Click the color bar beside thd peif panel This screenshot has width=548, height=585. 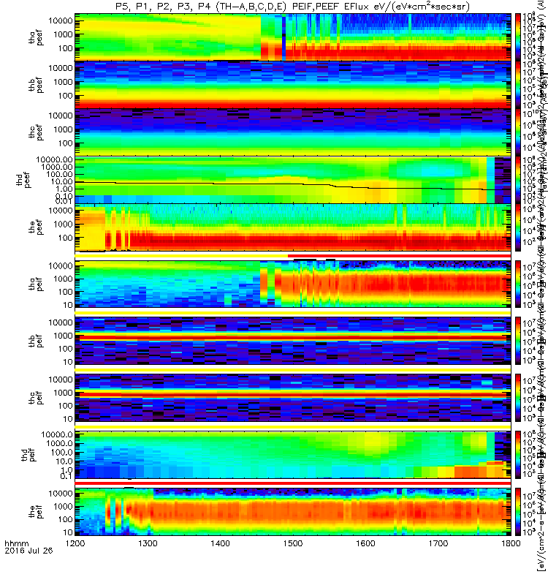tap(518, 455)
